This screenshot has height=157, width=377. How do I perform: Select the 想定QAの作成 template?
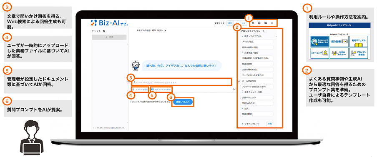257,103
